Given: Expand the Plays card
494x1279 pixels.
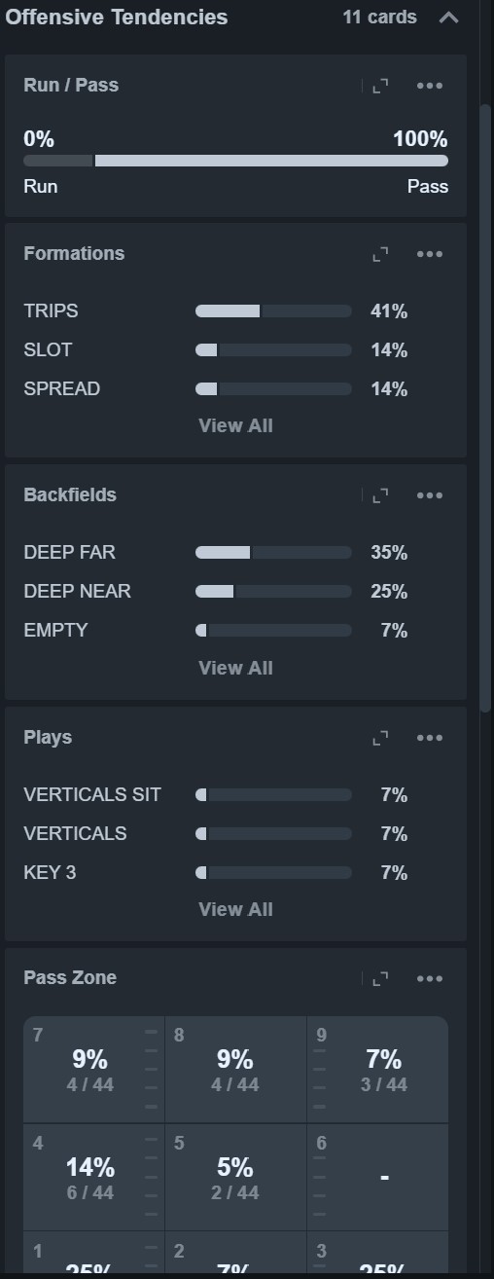Looking at the screenshot, I should (380, 738).
